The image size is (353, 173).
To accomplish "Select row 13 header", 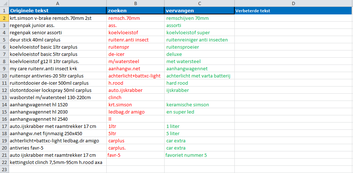I will 4,97.
